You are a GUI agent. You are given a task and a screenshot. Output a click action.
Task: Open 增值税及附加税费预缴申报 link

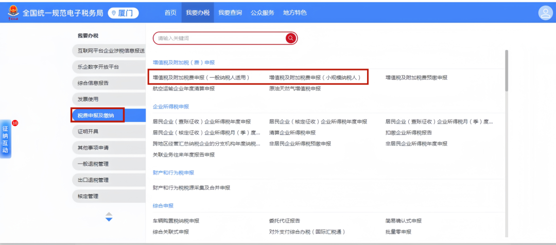pos(416,77)
